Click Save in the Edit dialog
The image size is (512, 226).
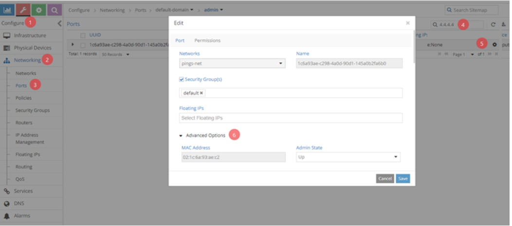(x=403, y=179)
